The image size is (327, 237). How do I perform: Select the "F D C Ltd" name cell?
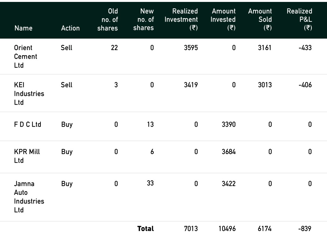(27, 124)
